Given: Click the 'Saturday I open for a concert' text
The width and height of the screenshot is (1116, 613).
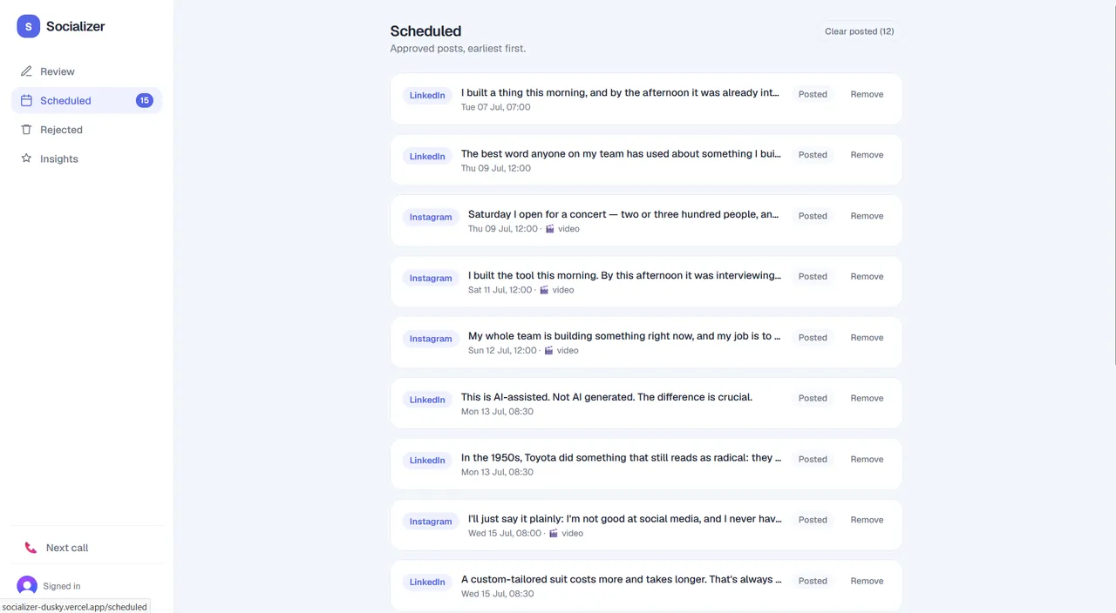Looking at the screenshot, I should point(623,214).
